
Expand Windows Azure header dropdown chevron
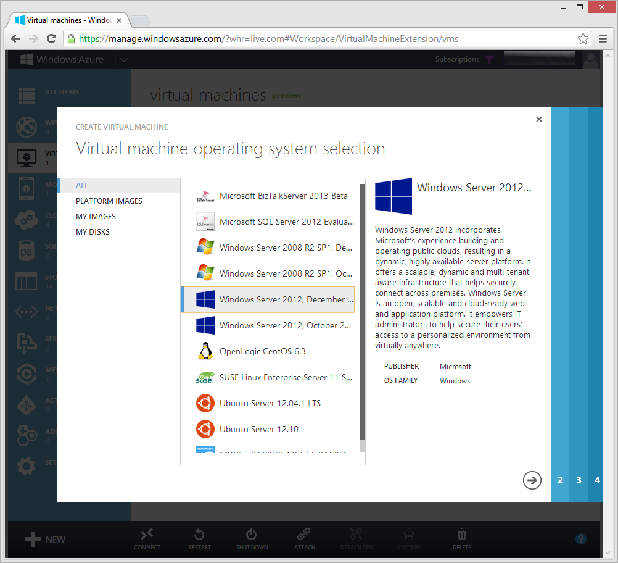pyautogui.click(x=124, y=60)
